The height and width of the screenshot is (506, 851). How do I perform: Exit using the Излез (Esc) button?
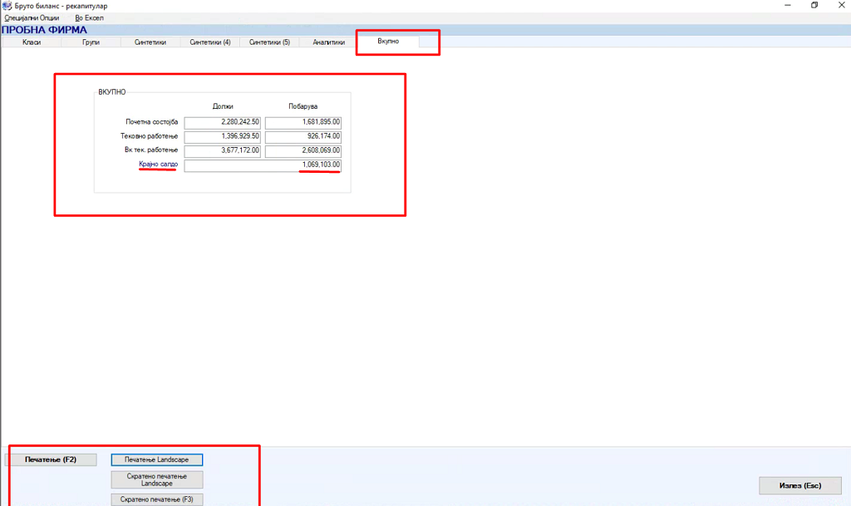(x=800, y=485)
